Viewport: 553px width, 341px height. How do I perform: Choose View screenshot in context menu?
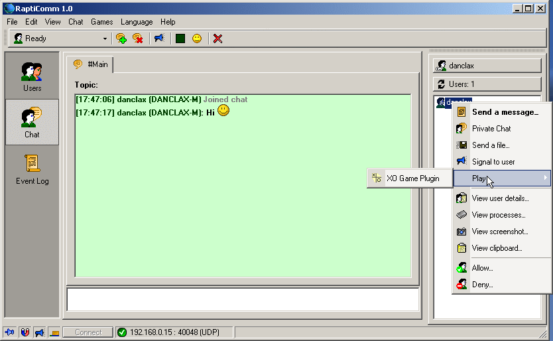click(x=502, y=232)
